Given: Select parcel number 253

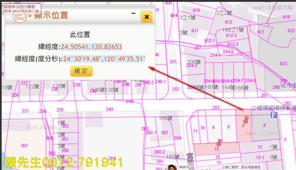Looking at the screenshot, I should [216, 108].
